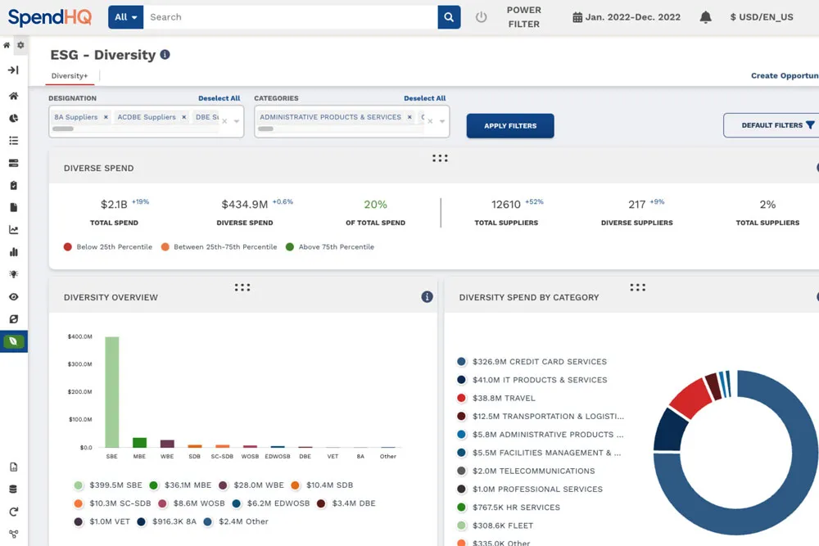Remove the 8A Suppliers designation tag
This screenshot has width=819, height=546.
point(106,117)
